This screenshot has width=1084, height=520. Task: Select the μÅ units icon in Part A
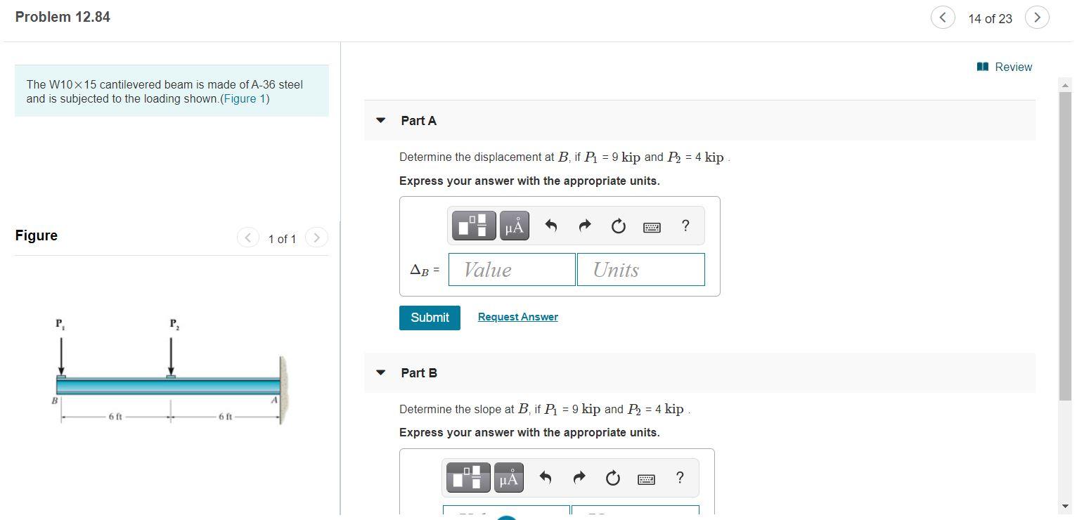point(513,226)
